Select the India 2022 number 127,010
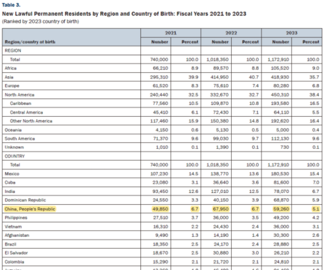The height and width of the screenshot is (270, 324). [x=220, y=191]
